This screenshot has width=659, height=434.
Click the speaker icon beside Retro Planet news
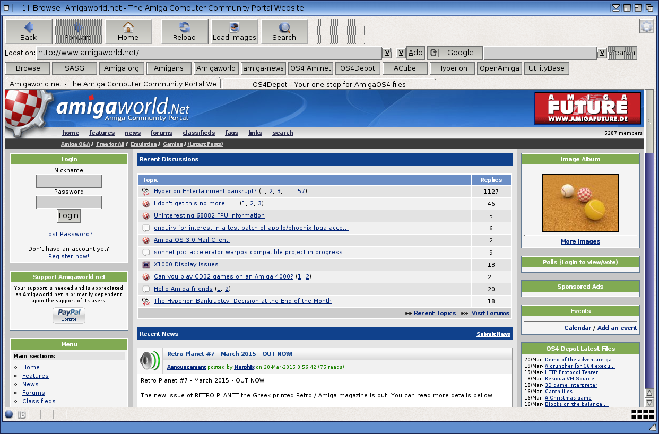tap(150, 361)
